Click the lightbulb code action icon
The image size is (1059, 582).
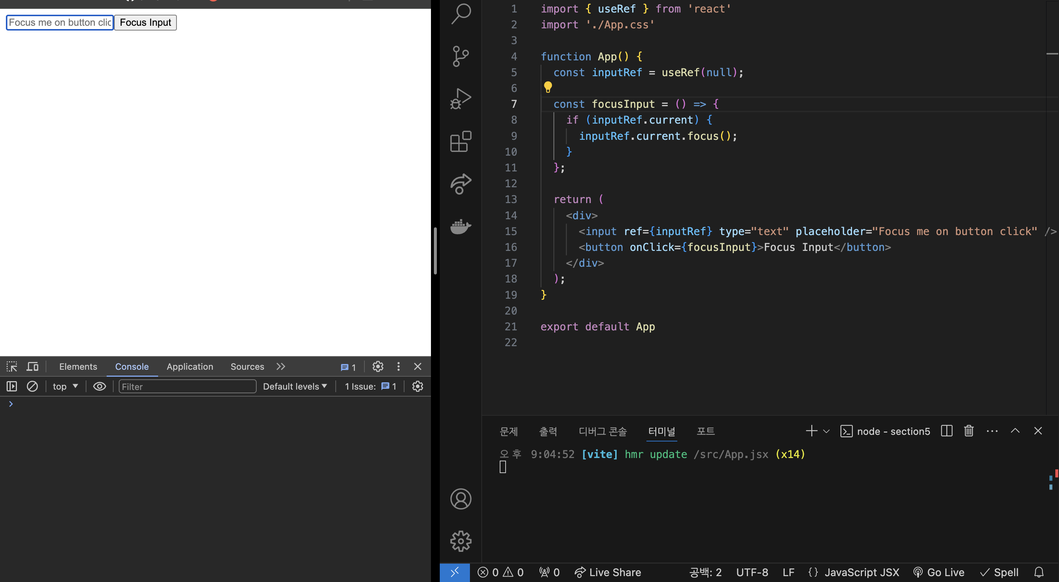[548, 87]
